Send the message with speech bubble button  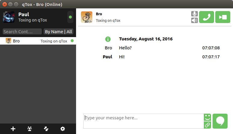[x=220, y=121]
